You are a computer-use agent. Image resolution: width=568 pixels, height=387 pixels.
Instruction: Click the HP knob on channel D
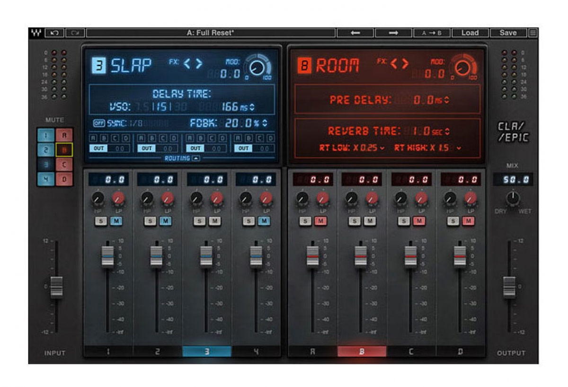pyautogui.click(x=451, y=198)
